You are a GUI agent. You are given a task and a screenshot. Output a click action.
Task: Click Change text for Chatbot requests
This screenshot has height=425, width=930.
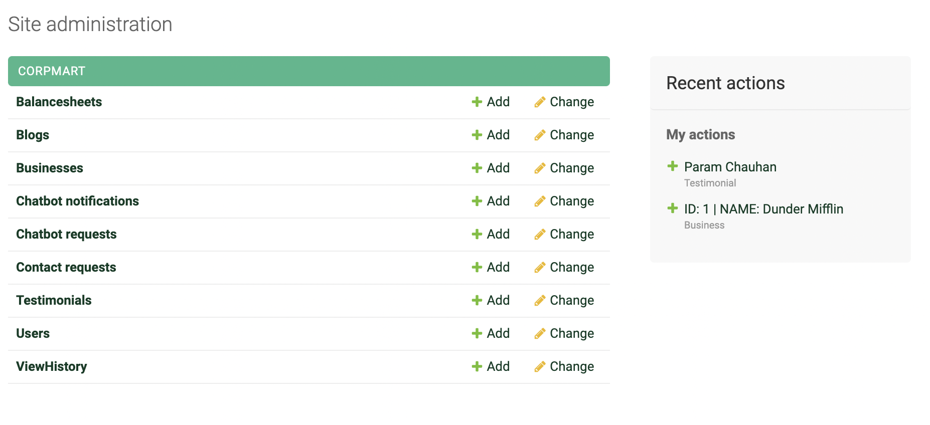coord(572,235)
